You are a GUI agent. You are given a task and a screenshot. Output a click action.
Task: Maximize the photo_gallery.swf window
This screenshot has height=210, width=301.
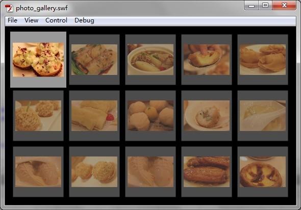265,6
